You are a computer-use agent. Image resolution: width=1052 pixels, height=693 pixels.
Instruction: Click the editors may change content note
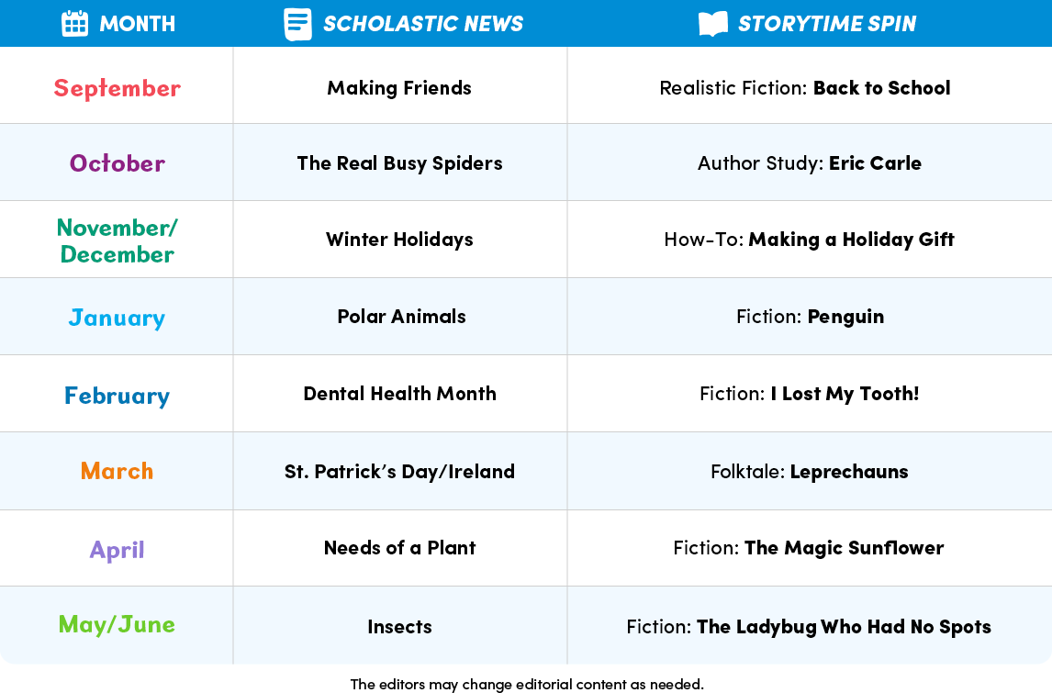tap(527, 684)
